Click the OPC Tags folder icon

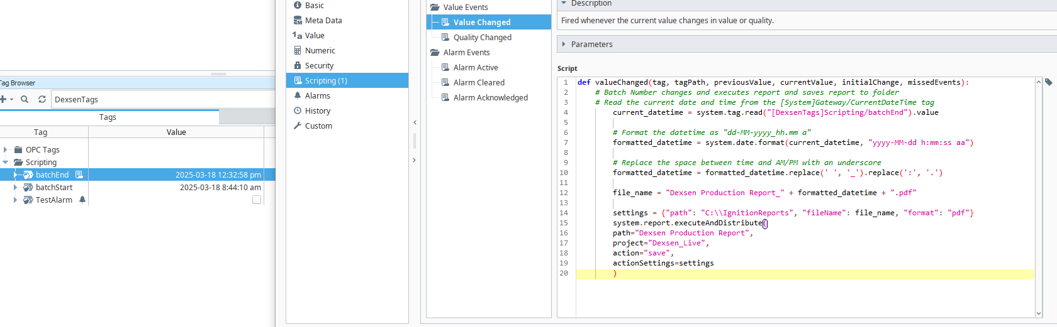pyautogui.click(x=18, y=150)
